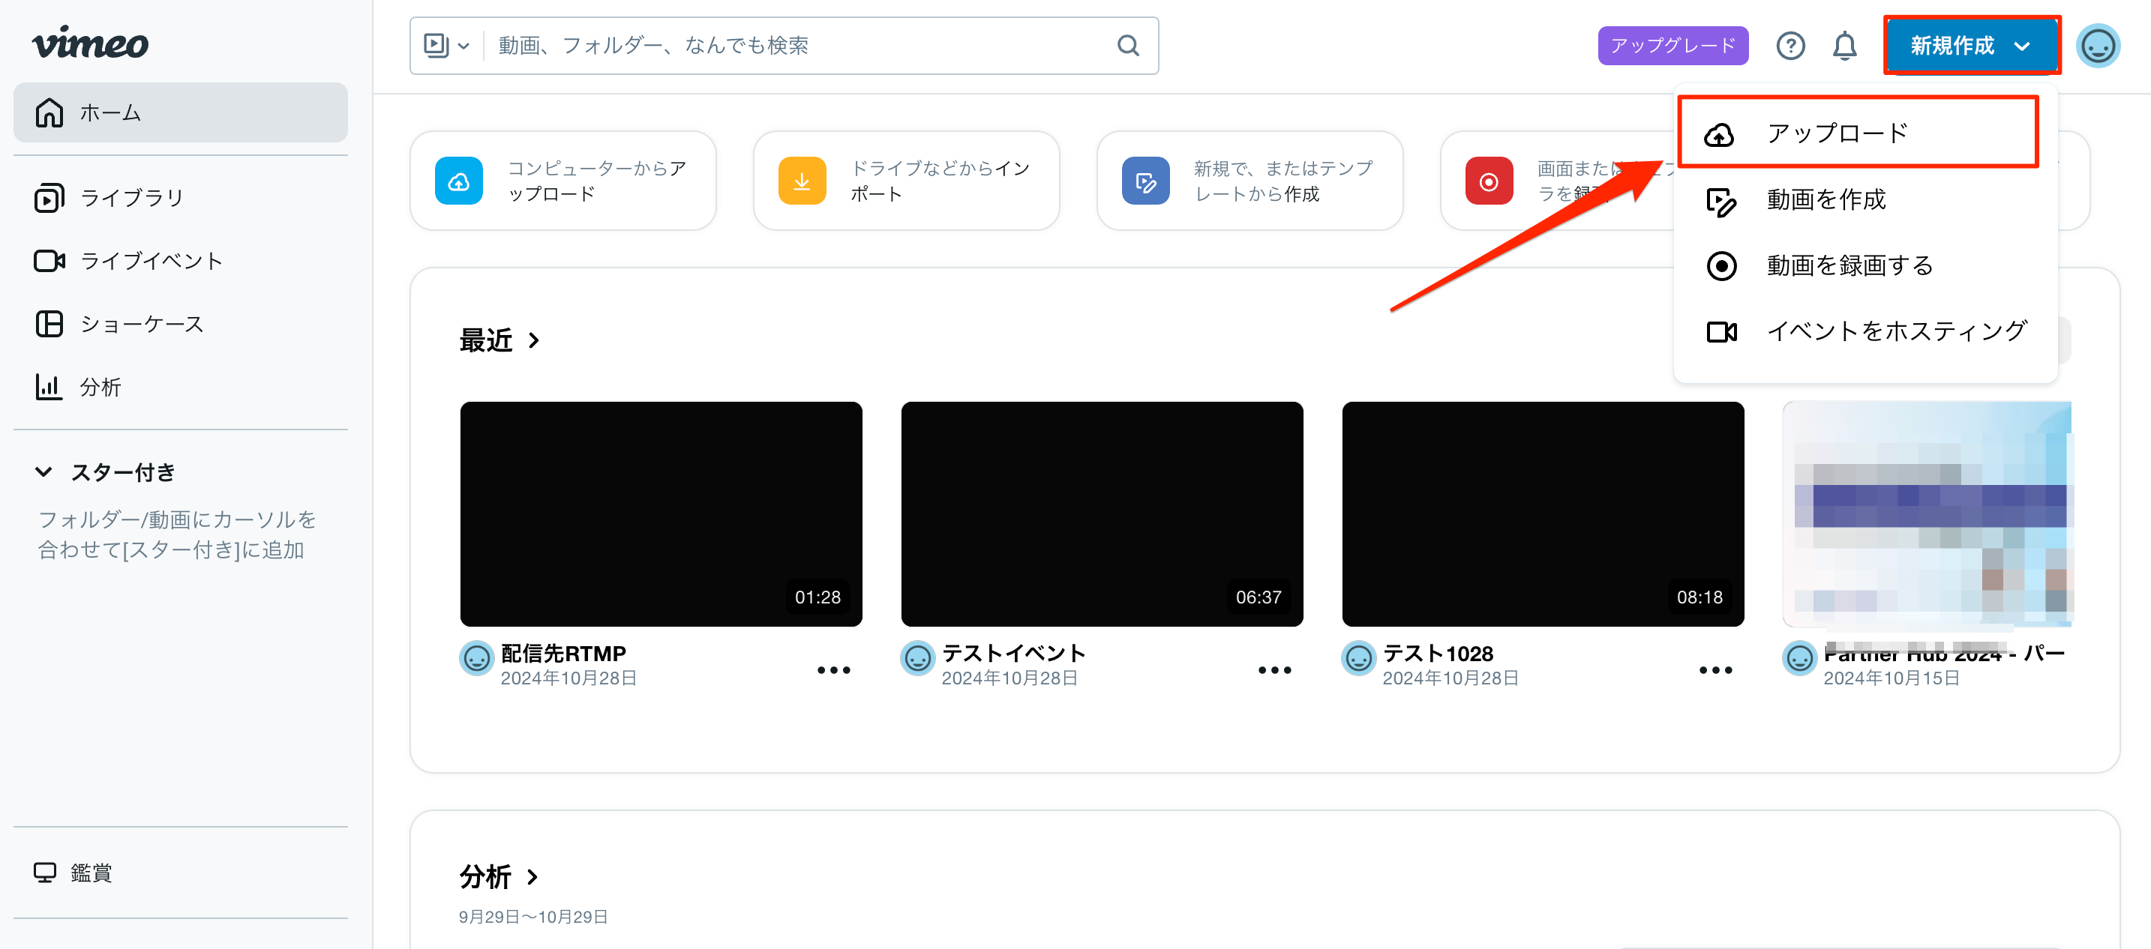
Task: Open the 最近 section link
Action: (x=499, y=340)
